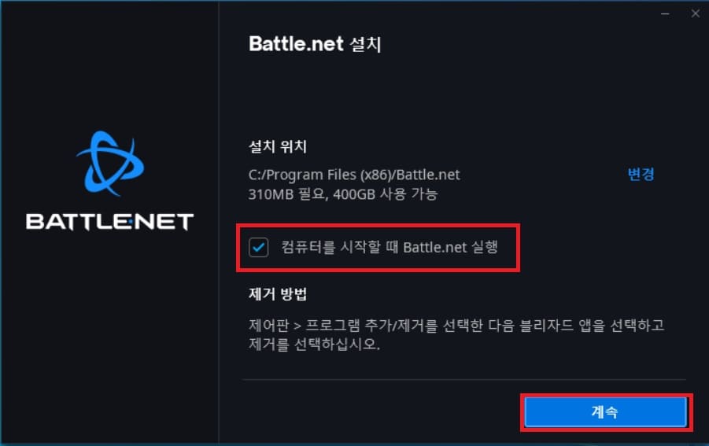709x446 pixels.
Task: Click the '컴퓨터를 시작할 때 Battle.net 실행' label
Action: tap(390, 247)
